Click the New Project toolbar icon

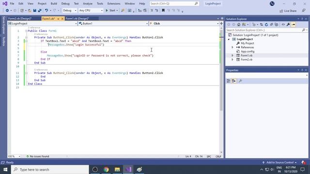(22, 11)
